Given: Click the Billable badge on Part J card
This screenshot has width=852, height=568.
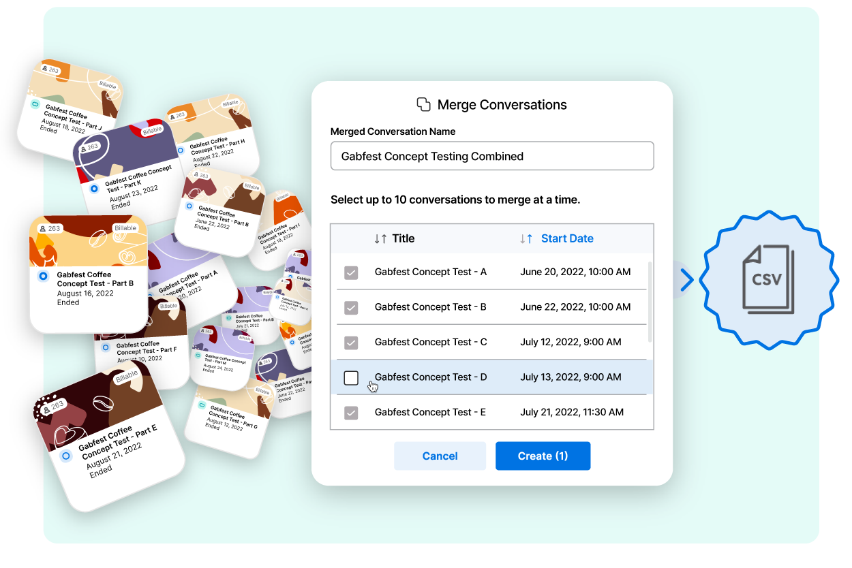Looking at the screenshot, I should pos(108,84).
